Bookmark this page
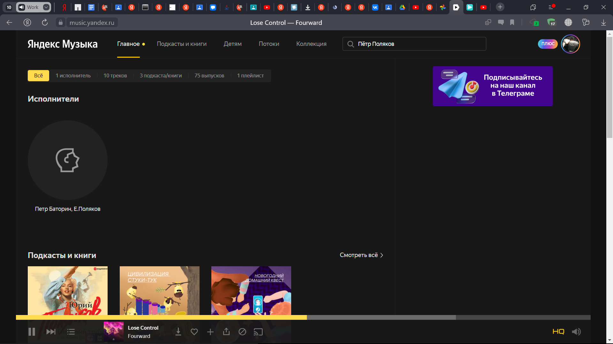The height and width of the screenshot is (344, 613). (512, 22)
